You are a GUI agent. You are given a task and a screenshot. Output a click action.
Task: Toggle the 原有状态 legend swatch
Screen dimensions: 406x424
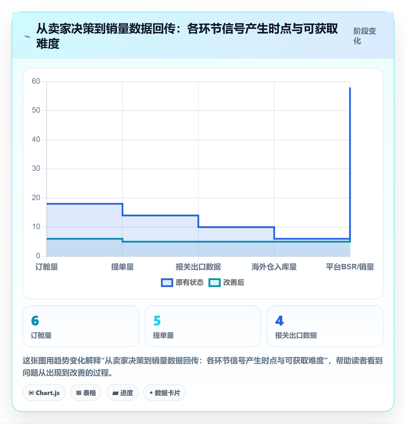click(167, 283)
